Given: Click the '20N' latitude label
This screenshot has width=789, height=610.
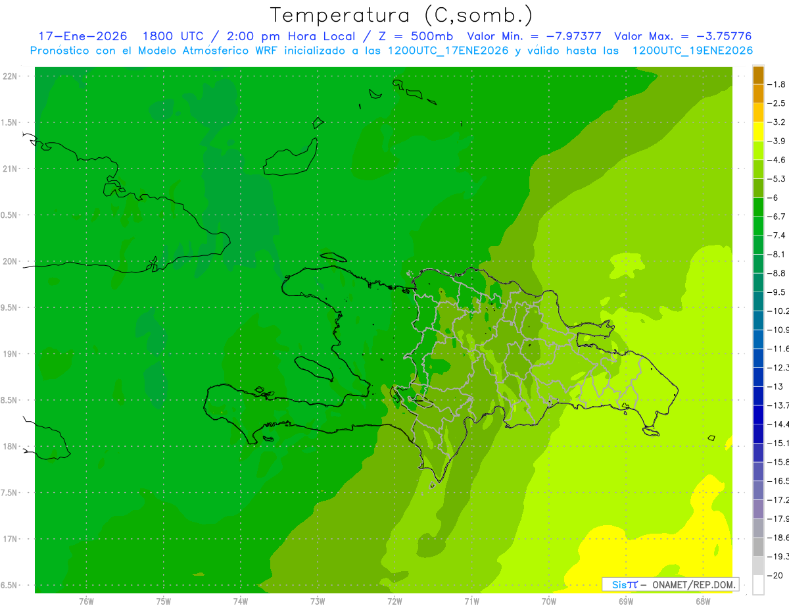Looking at the screenshot, I should pyautogui.click(x=11, y=261).
